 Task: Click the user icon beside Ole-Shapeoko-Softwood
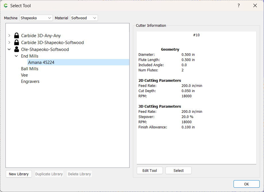coord(17,50)
